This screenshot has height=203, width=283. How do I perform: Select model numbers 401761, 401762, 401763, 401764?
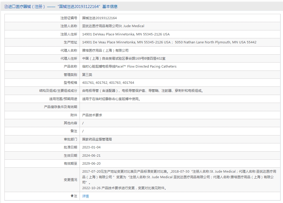point(108,83)
